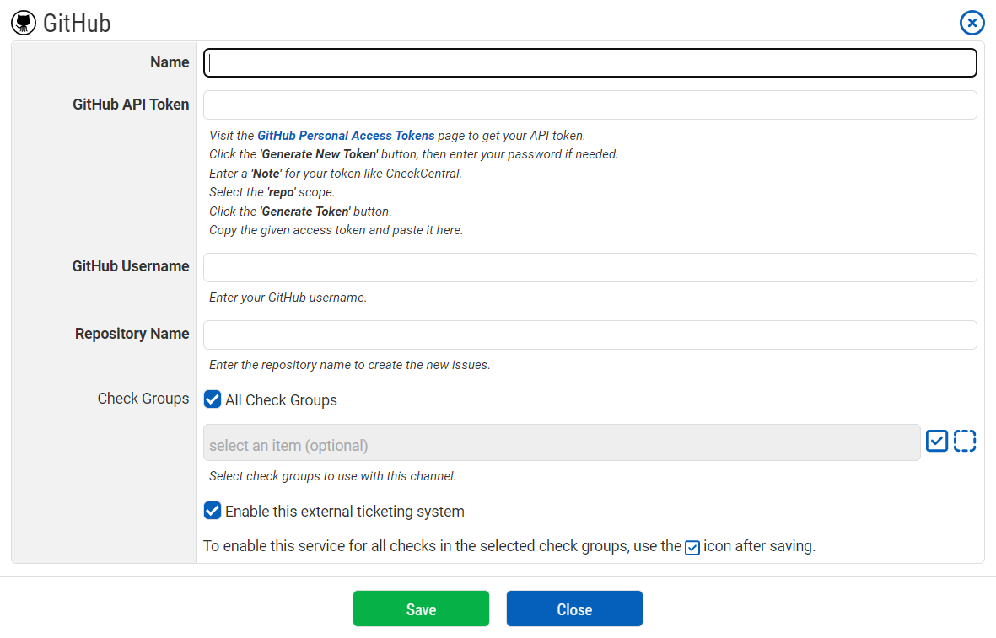Click into the GitHub API Token field

[x=590, y=105]
